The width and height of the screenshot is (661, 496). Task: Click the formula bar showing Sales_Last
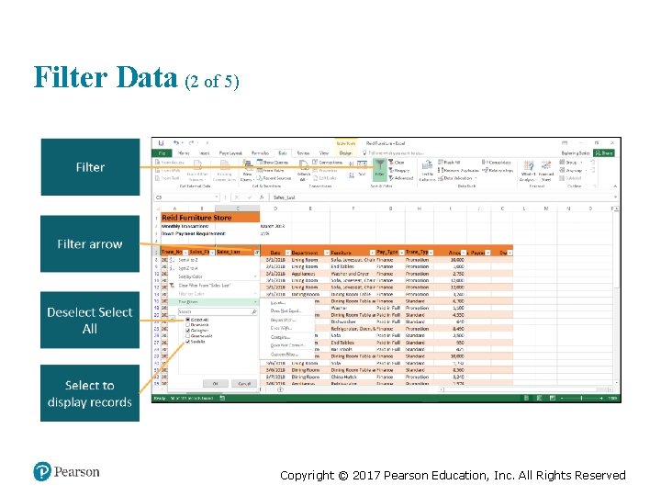pos(443,197)
